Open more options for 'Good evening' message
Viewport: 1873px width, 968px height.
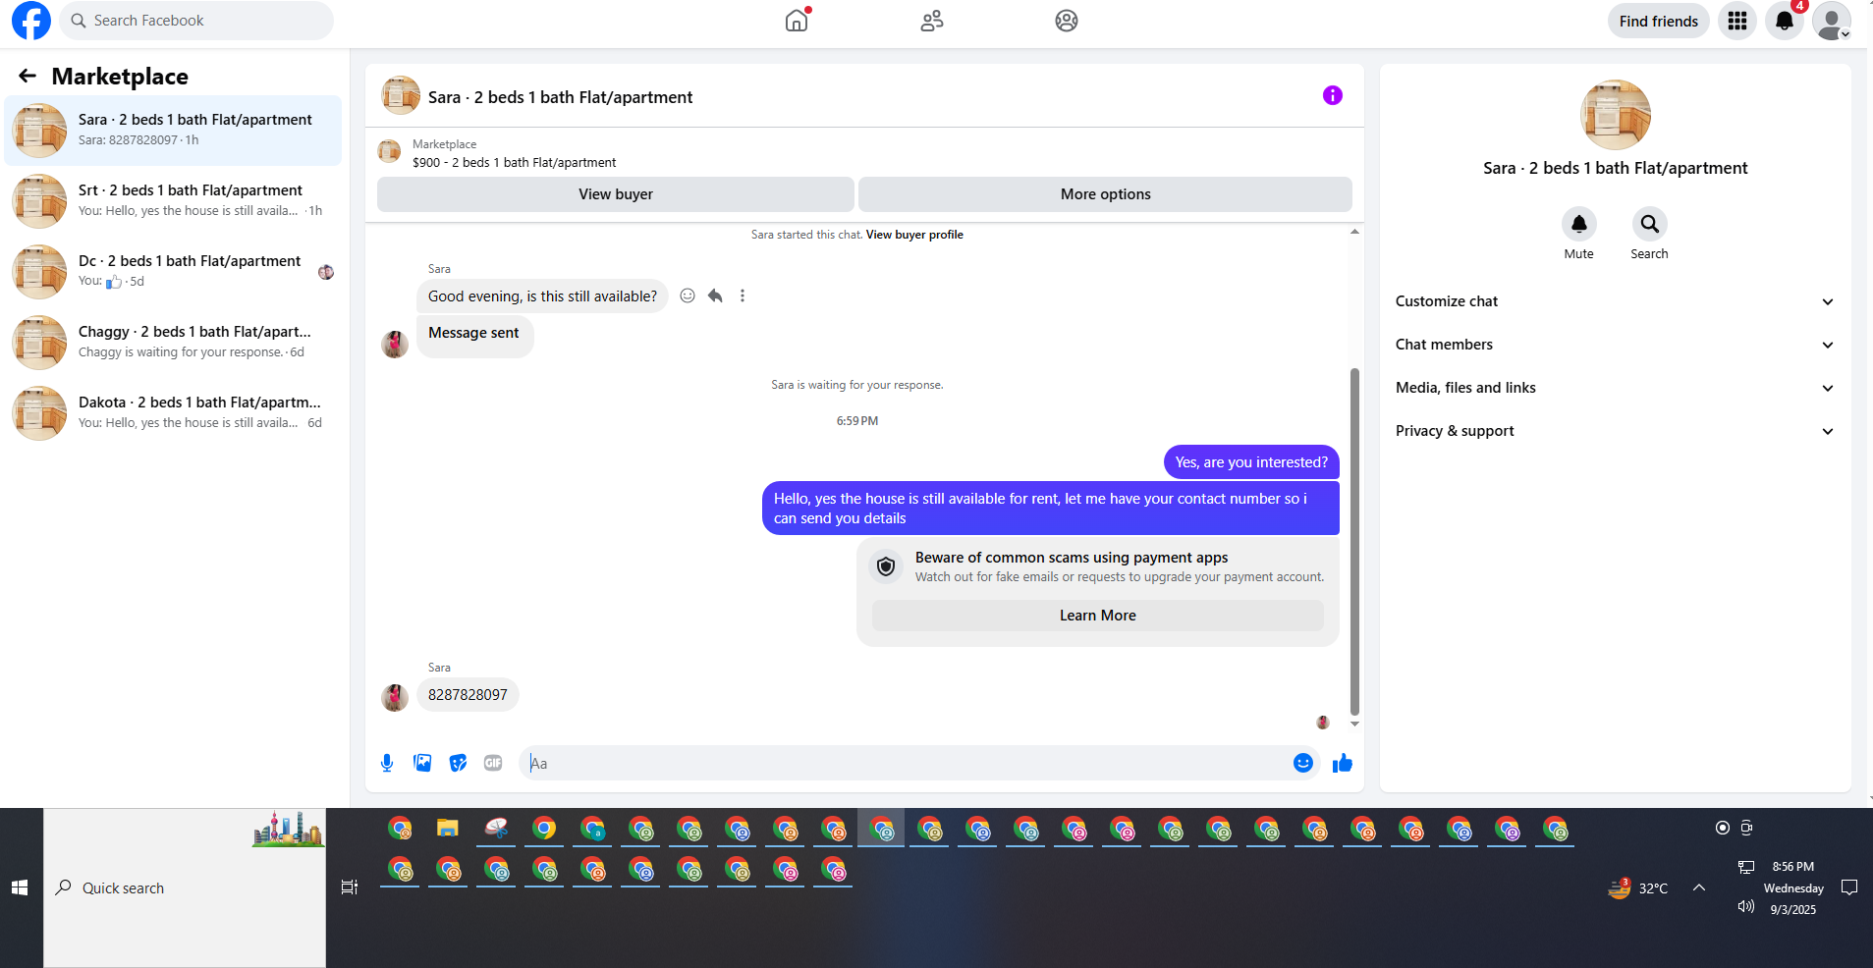[743, 296]
